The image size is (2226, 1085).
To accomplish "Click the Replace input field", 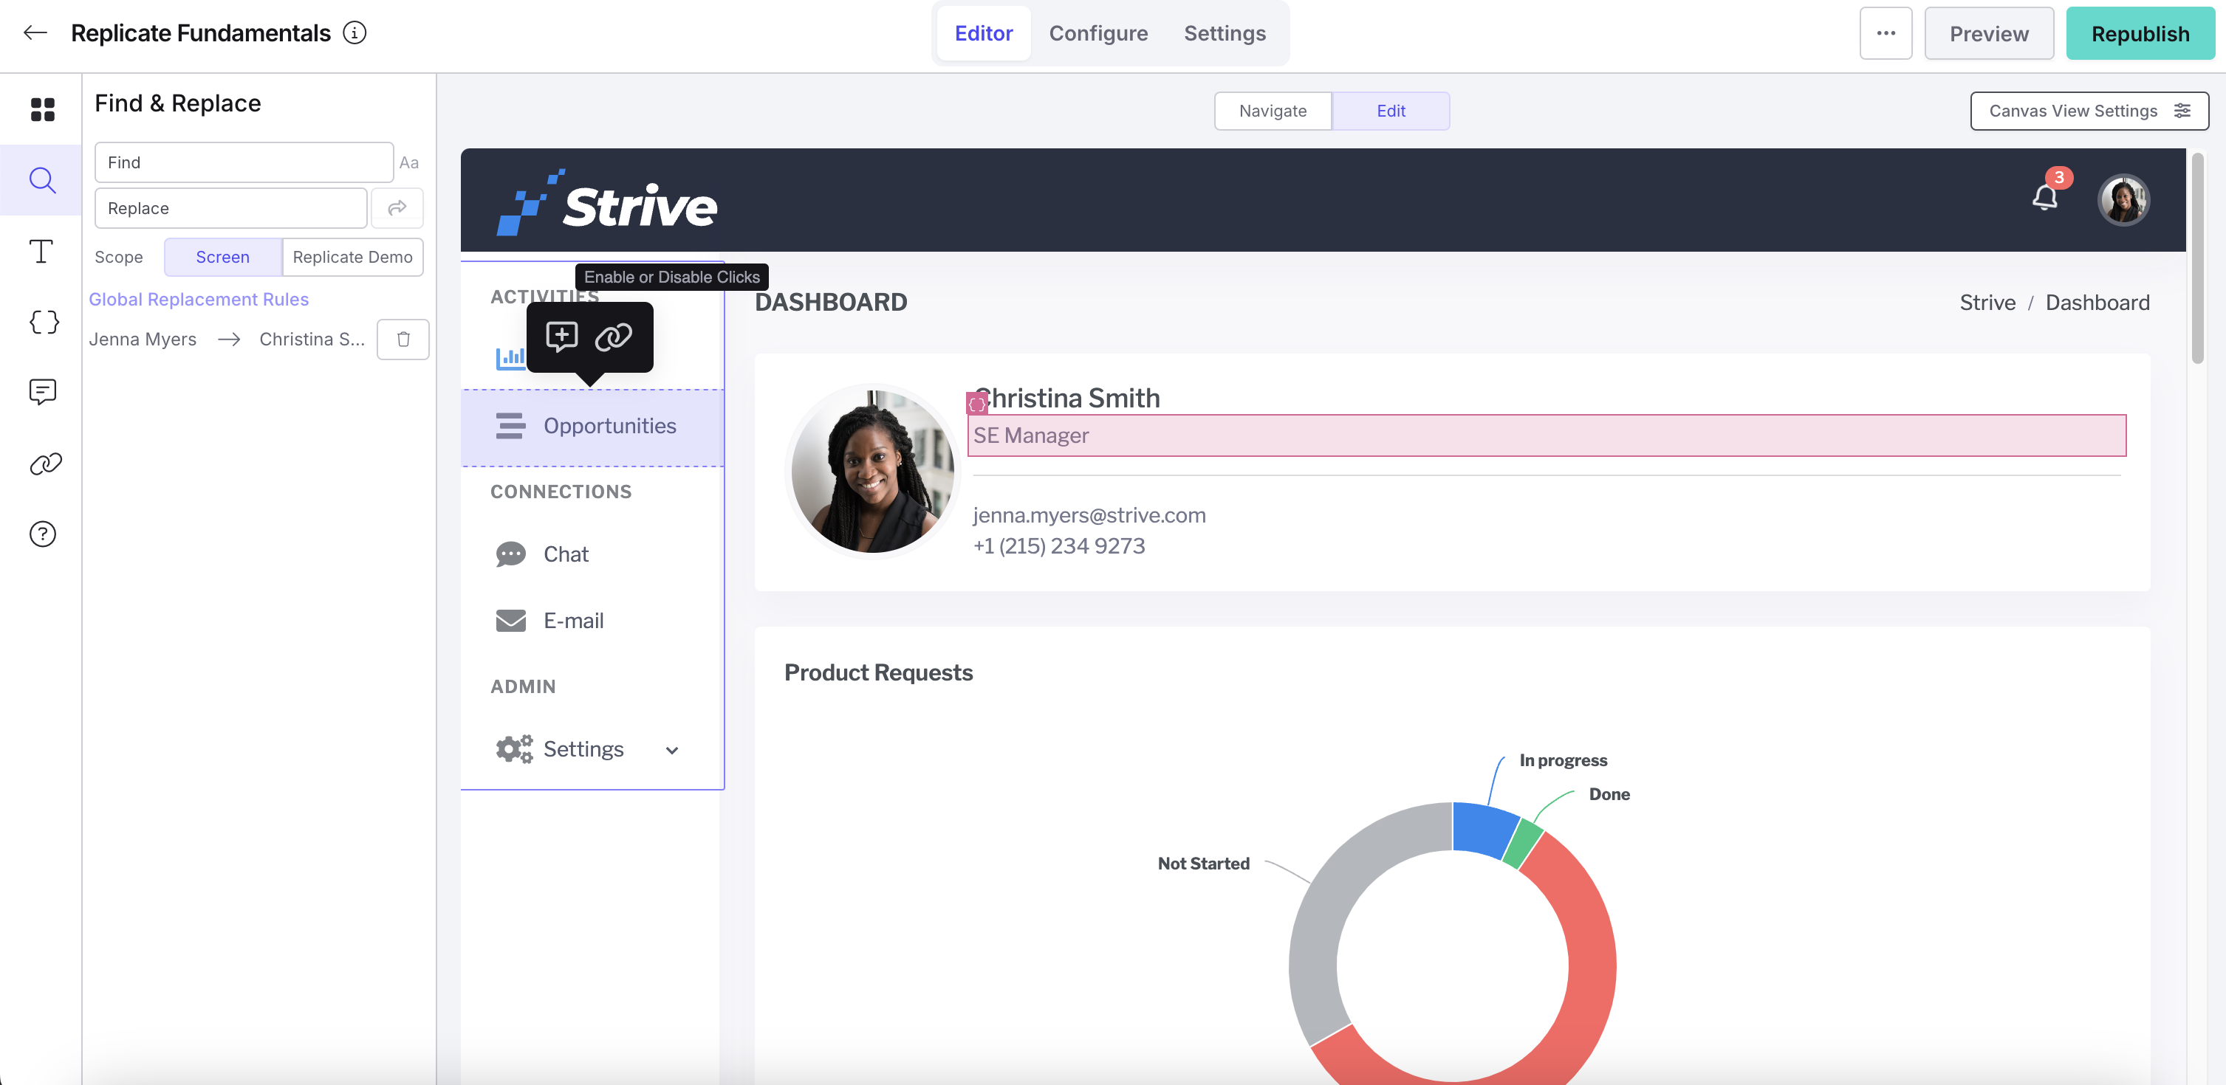I will tap(230, 208).
